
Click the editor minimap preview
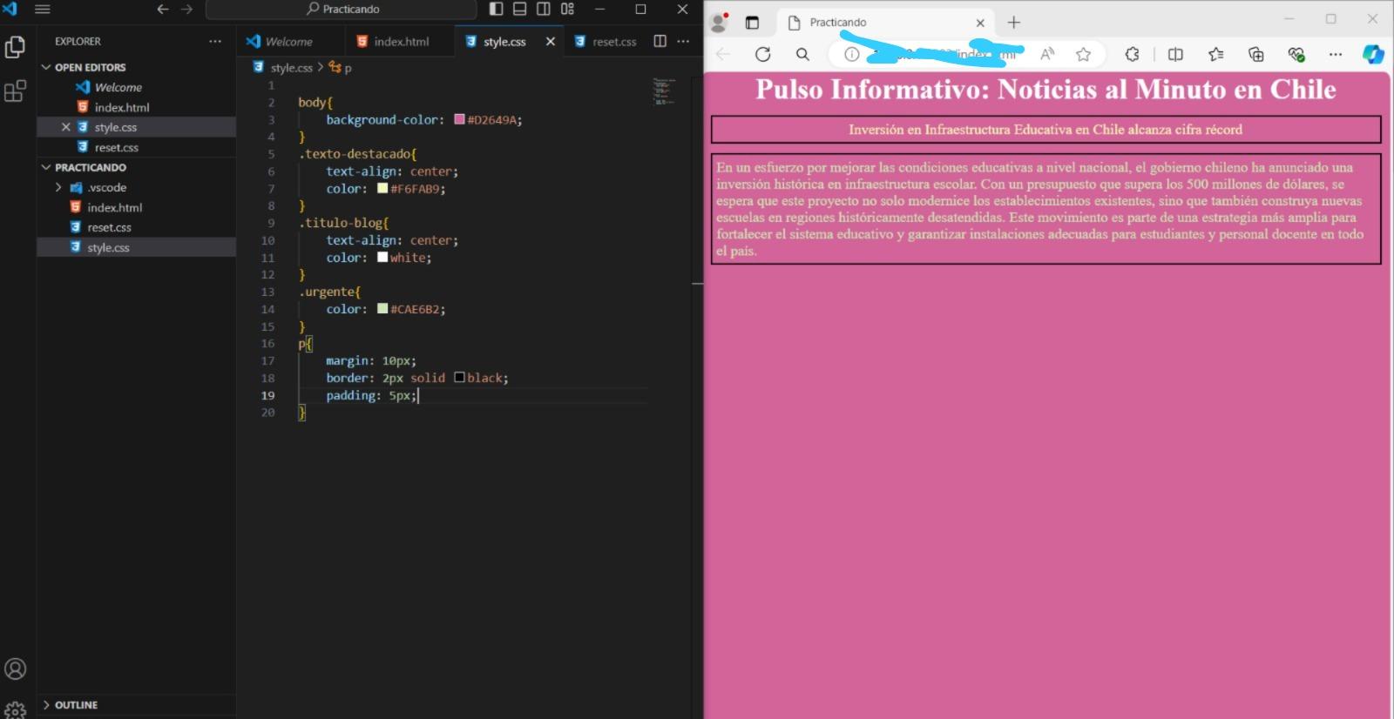click(665, 91)
